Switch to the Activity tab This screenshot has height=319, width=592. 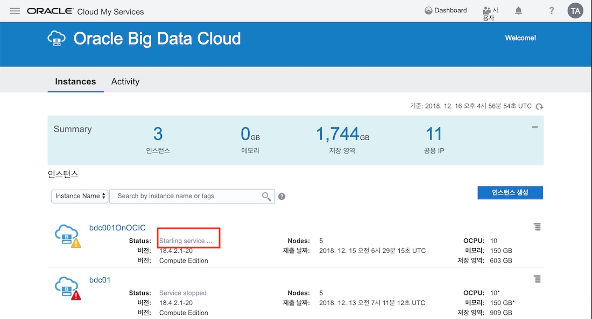(125, 82)
